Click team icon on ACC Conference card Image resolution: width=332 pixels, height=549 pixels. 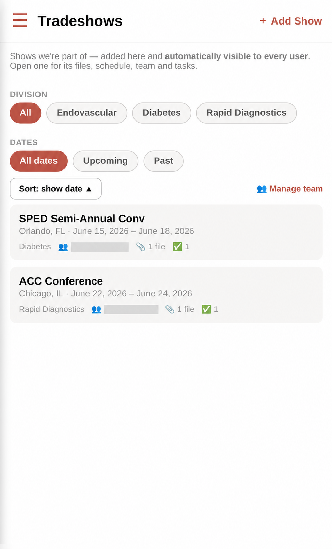point(96,309)
